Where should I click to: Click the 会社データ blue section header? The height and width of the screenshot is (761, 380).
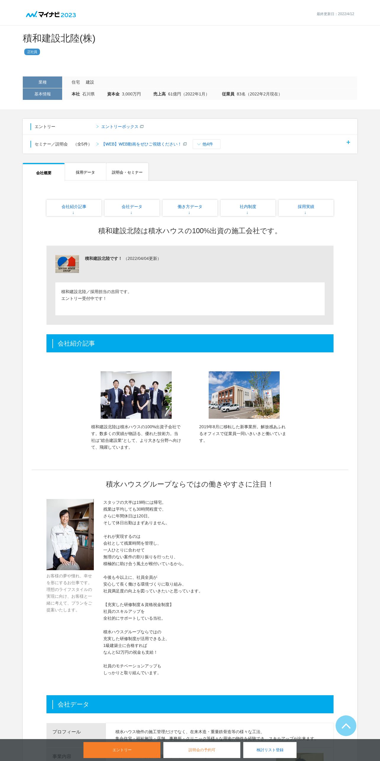tap(190, 704)
